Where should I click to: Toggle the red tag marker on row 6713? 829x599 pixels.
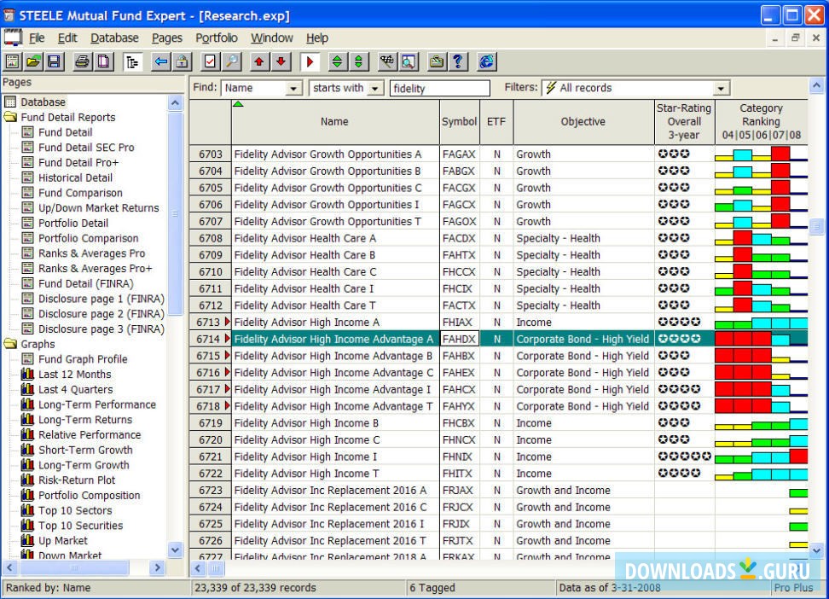(227, 323)
